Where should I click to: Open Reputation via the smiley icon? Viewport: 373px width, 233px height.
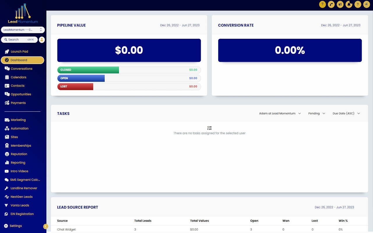(x=7, y=154)
